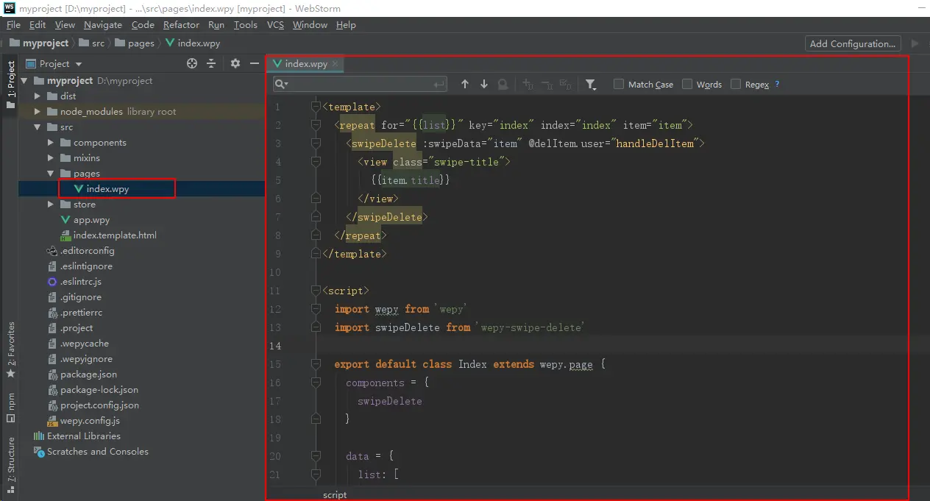
Task: Click fold marker on line 15 class declaration
Action: click(x=316, y=364)
